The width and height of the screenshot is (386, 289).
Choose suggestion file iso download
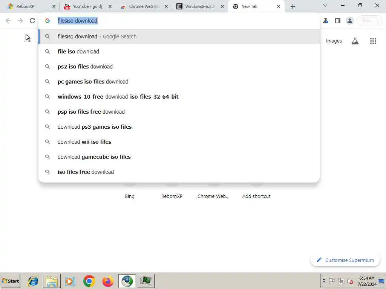point(179,52)
